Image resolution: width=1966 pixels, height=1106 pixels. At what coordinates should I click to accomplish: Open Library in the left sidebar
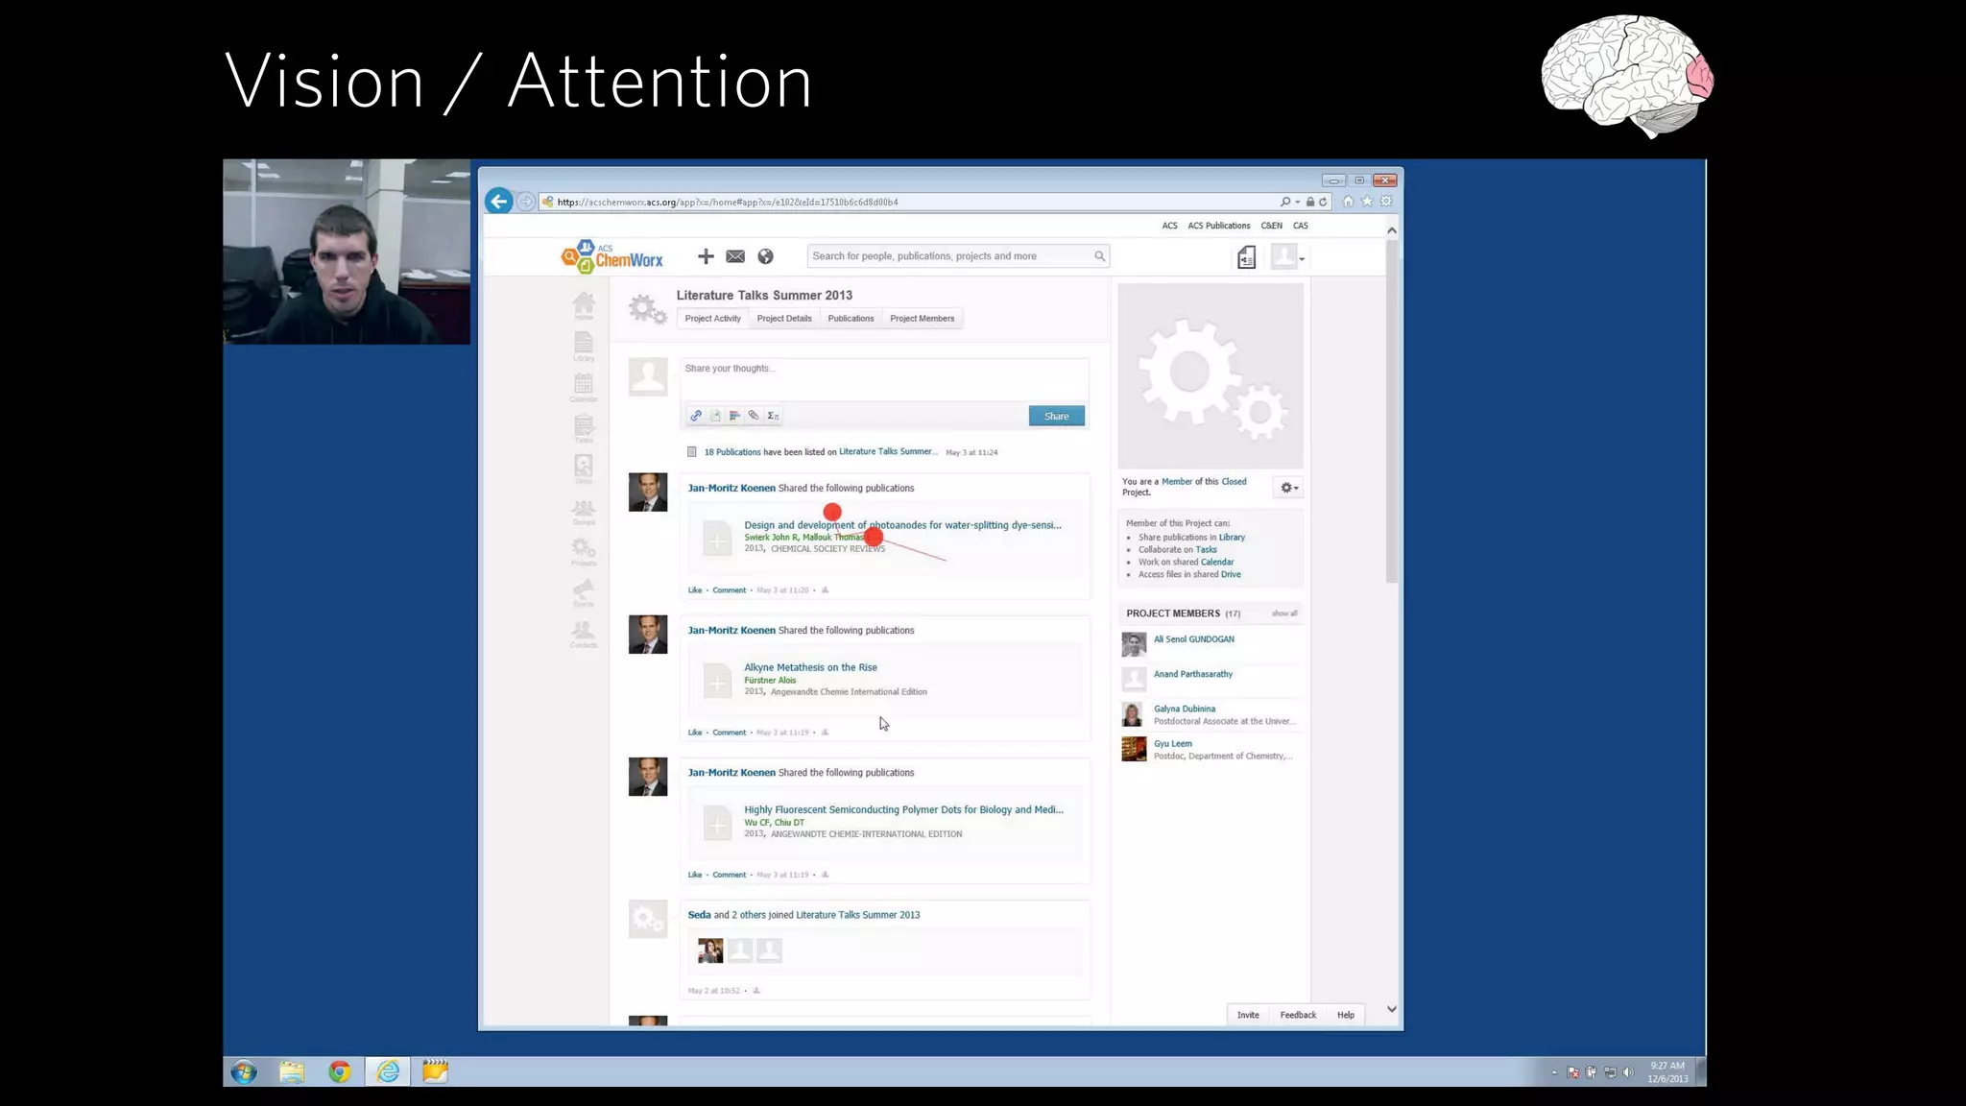point(584,347)
